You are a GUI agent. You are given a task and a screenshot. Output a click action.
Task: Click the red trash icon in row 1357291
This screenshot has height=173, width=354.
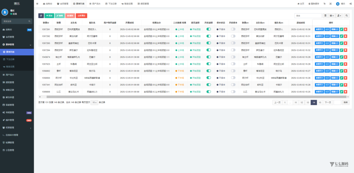[x=345, y=29]
